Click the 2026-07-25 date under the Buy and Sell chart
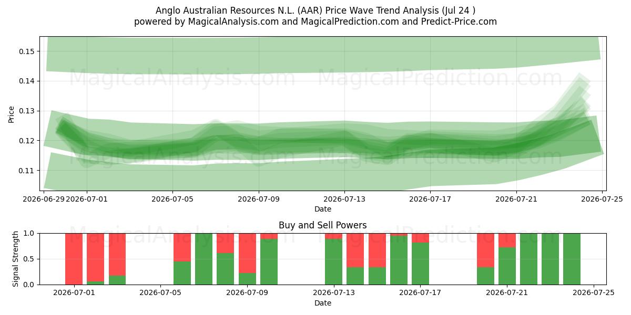 click(594, 293)
